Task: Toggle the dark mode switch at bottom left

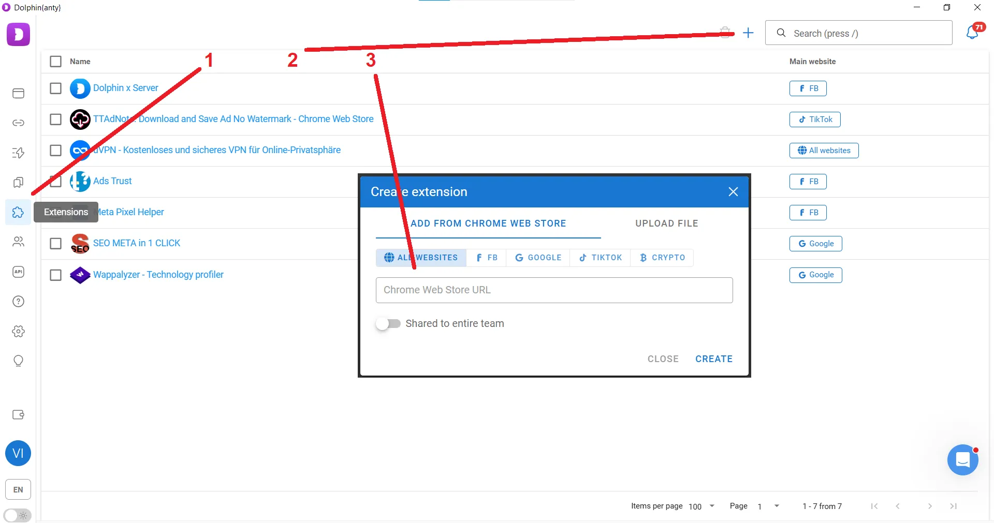Action: coord(17,515)
